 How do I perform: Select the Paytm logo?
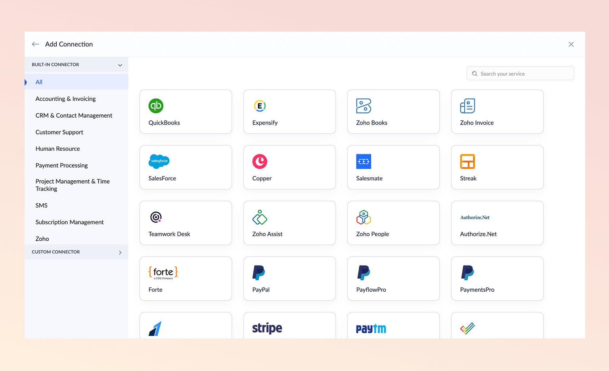tap(371, 329)
